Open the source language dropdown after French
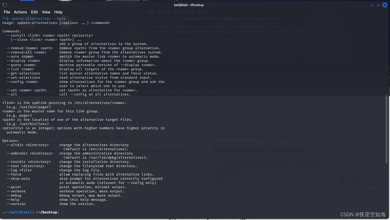Viewport: 390px width, 220px height. [135, 137]
